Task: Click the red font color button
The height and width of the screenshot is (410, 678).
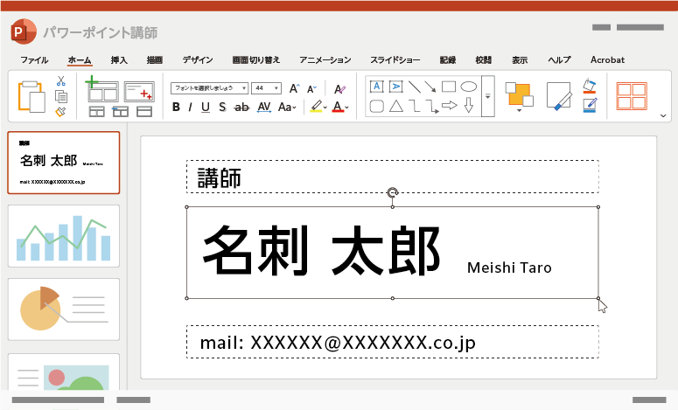Action: (338, 108)
